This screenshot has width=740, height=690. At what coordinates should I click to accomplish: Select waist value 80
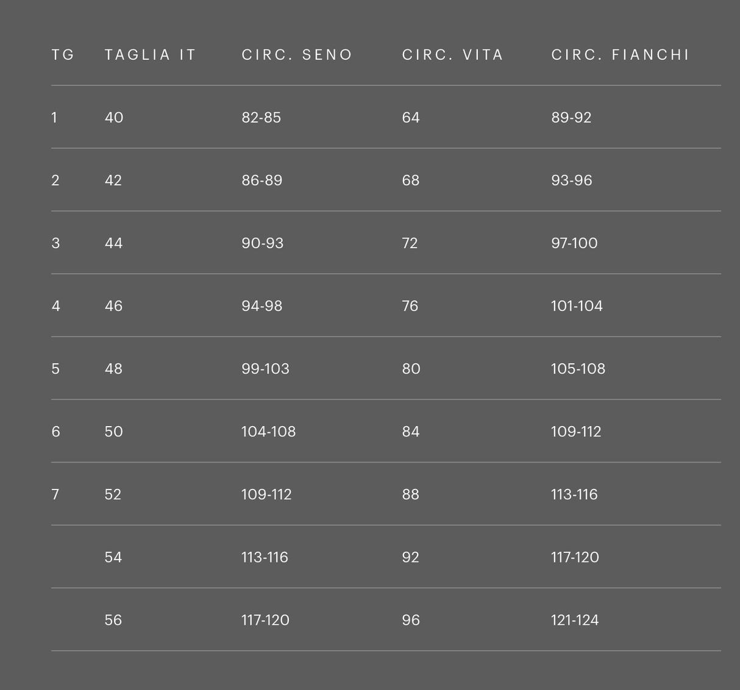point(411,369)
